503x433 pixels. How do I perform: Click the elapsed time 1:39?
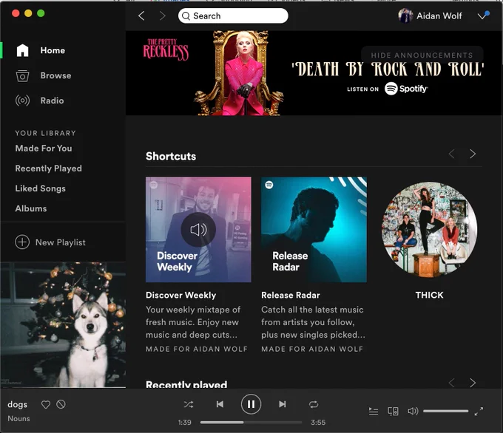tap(185, 423)
